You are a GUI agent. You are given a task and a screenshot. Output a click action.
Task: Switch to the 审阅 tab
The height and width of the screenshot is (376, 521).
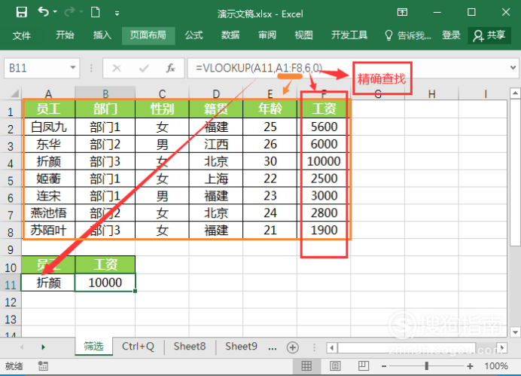(267, 35)
